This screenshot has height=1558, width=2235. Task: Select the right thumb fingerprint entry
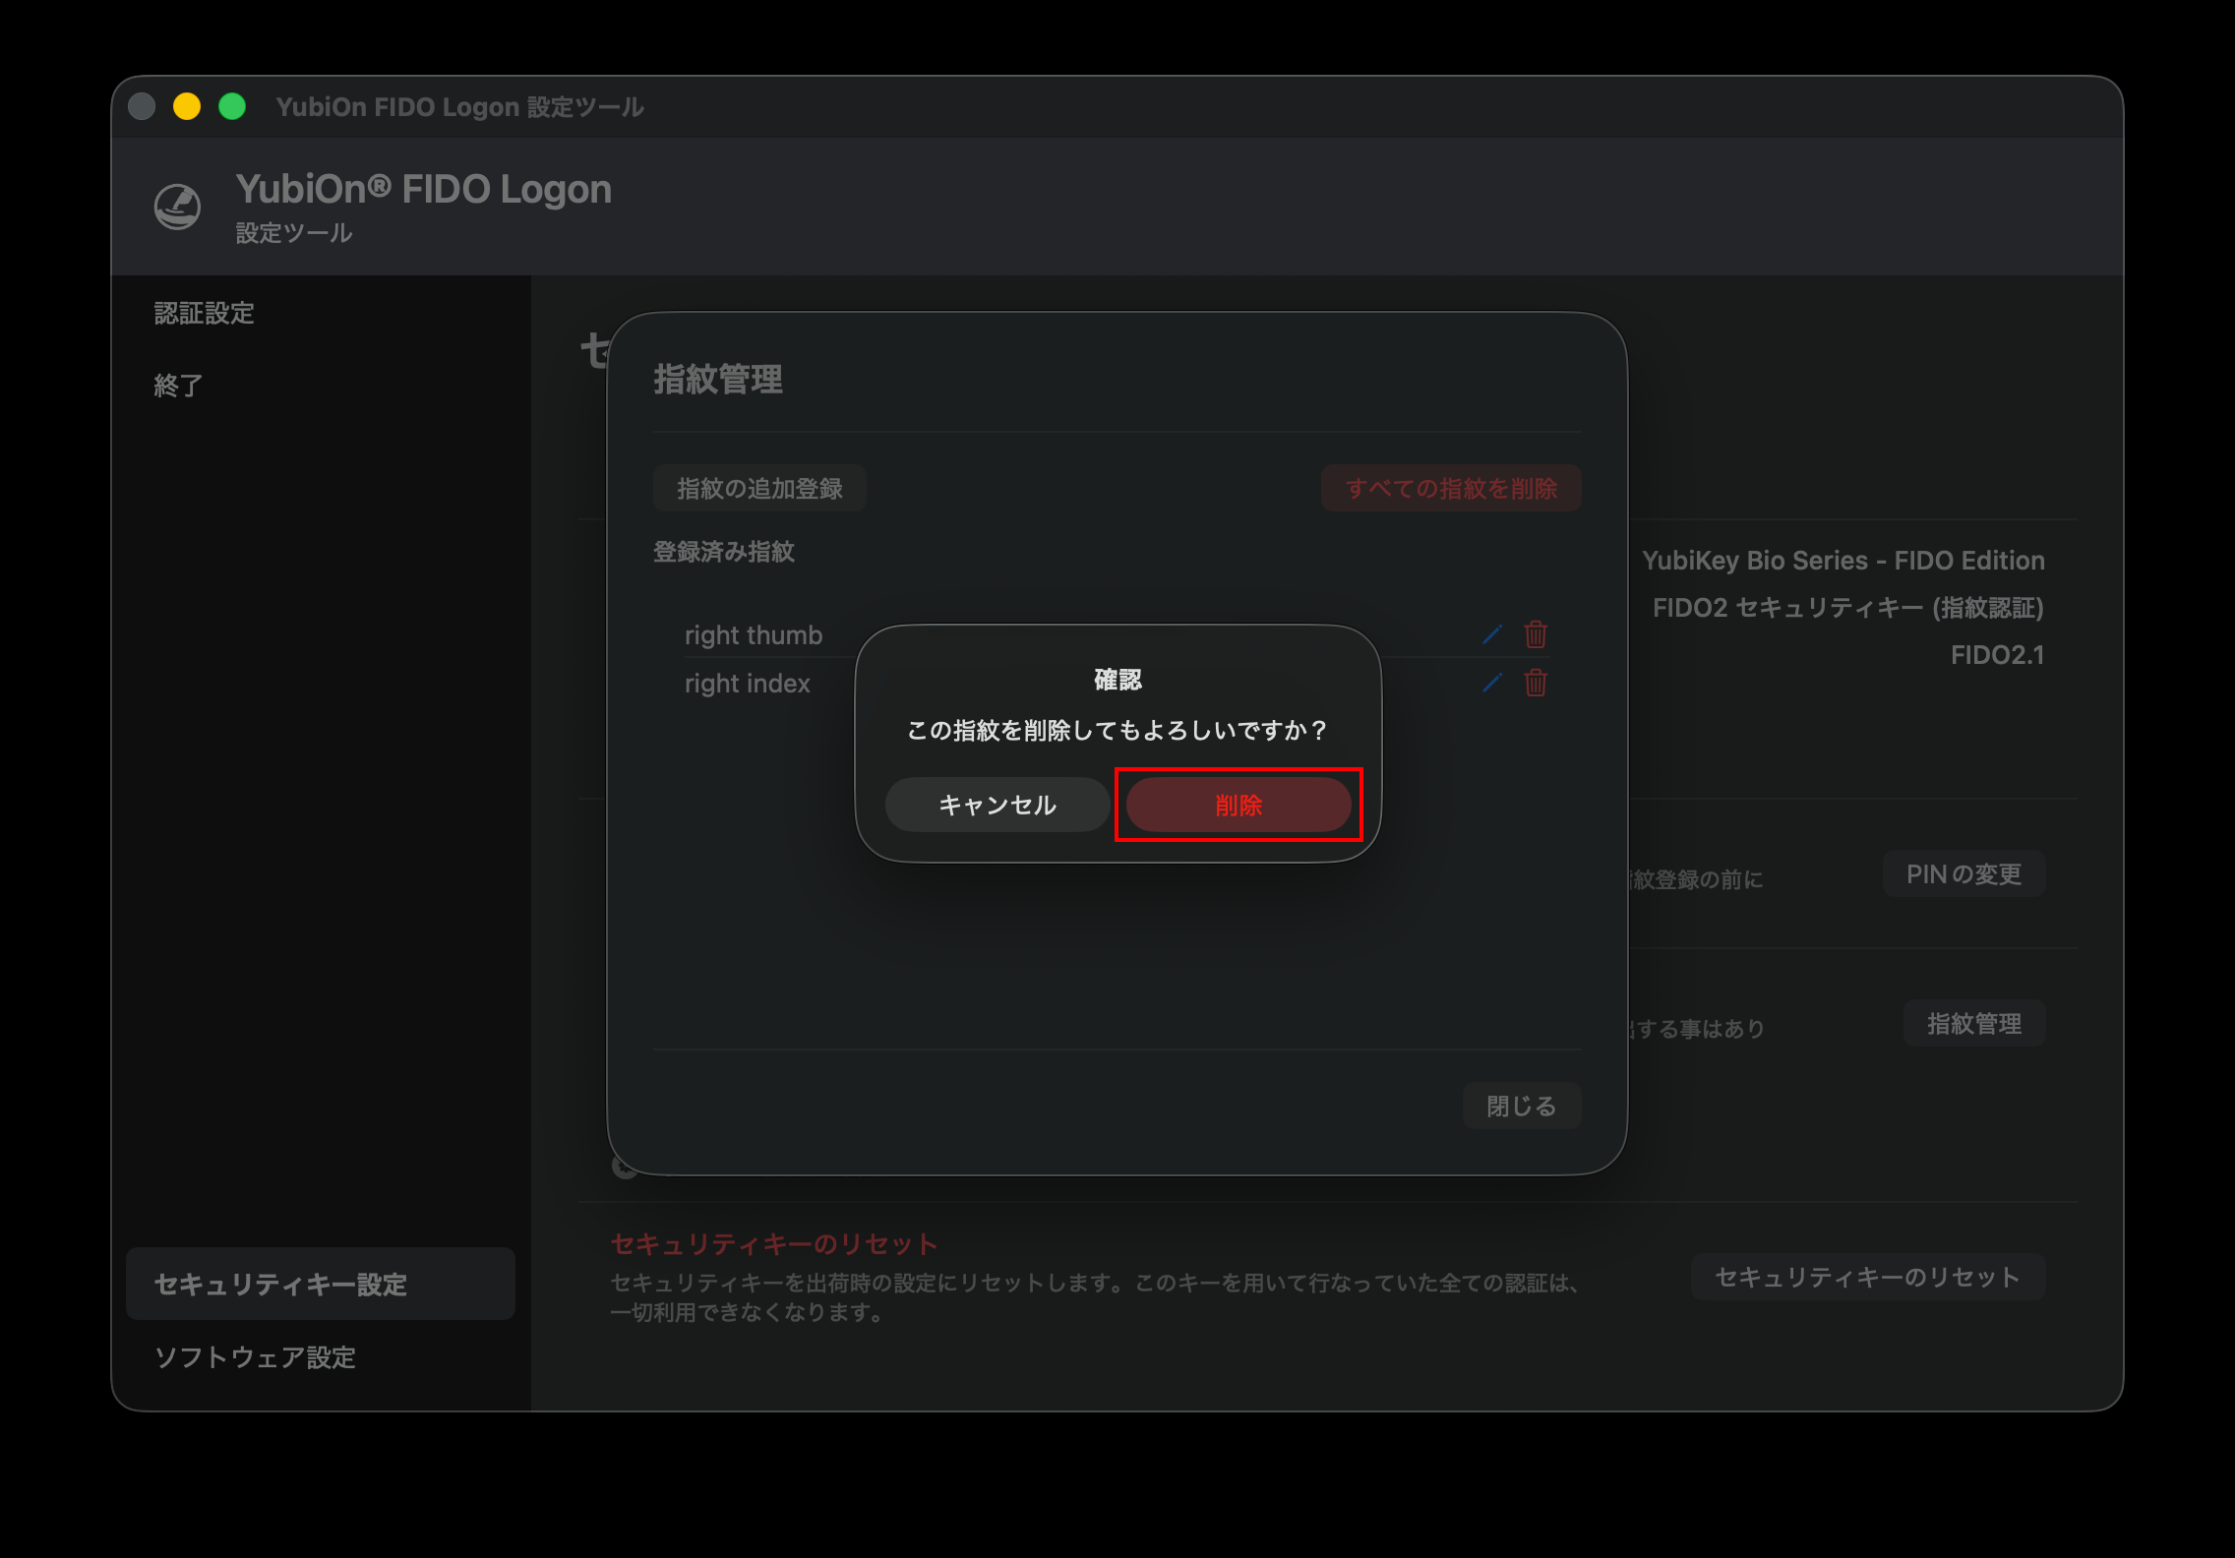pyautogui.click(x=754, y=634)
